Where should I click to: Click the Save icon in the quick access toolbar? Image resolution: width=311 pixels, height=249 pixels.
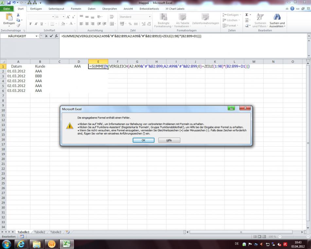9,3
